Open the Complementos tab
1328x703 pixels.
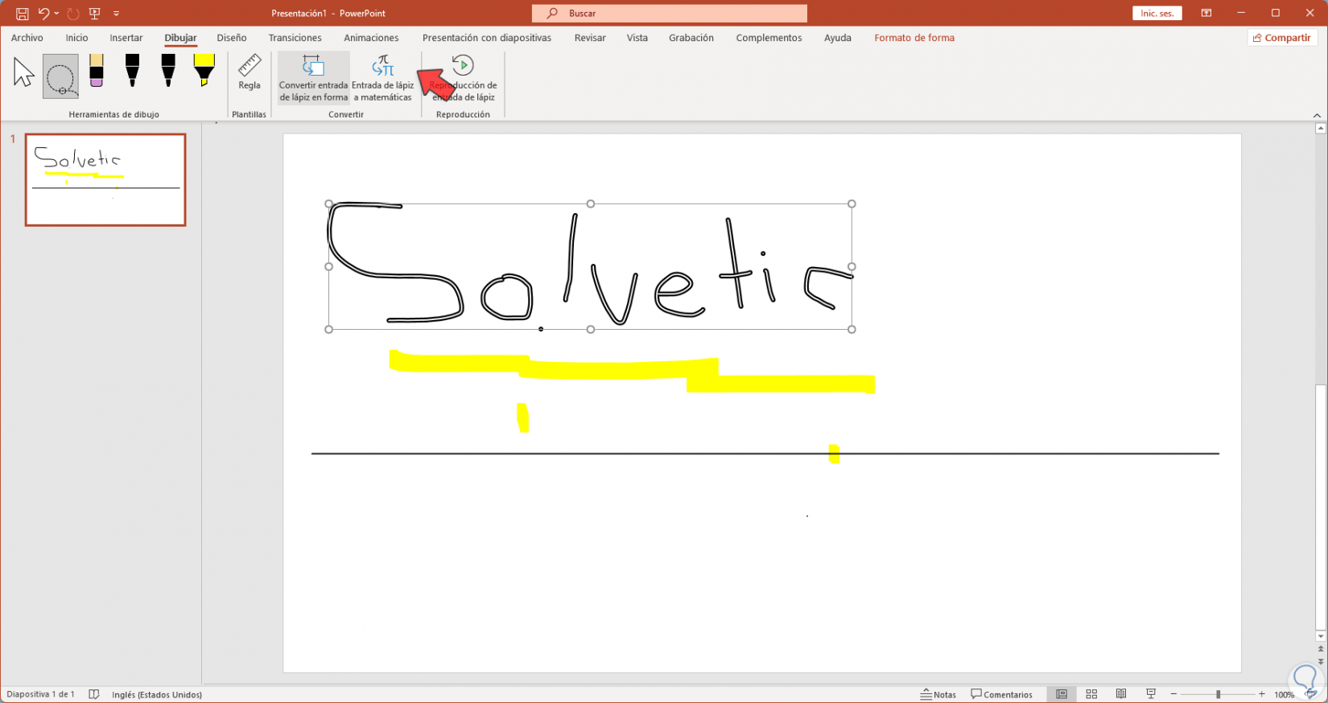coord(769,38)
